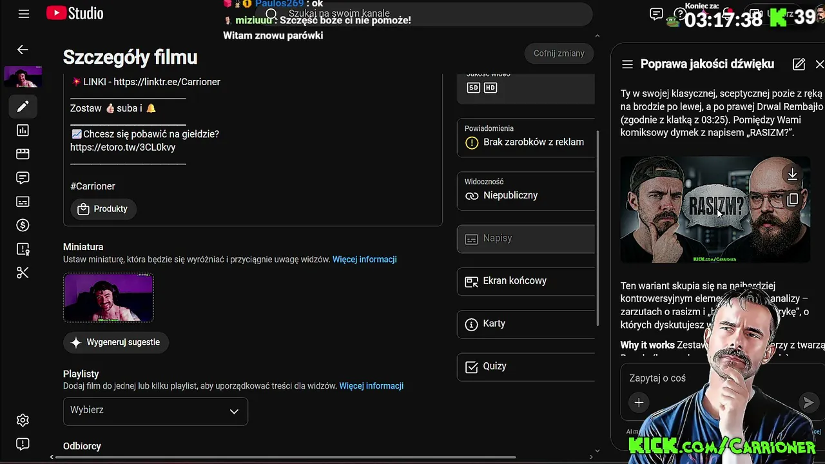Open the top bar message bubble icon
This screenshot has width=825, height=464.
[656, 14]
